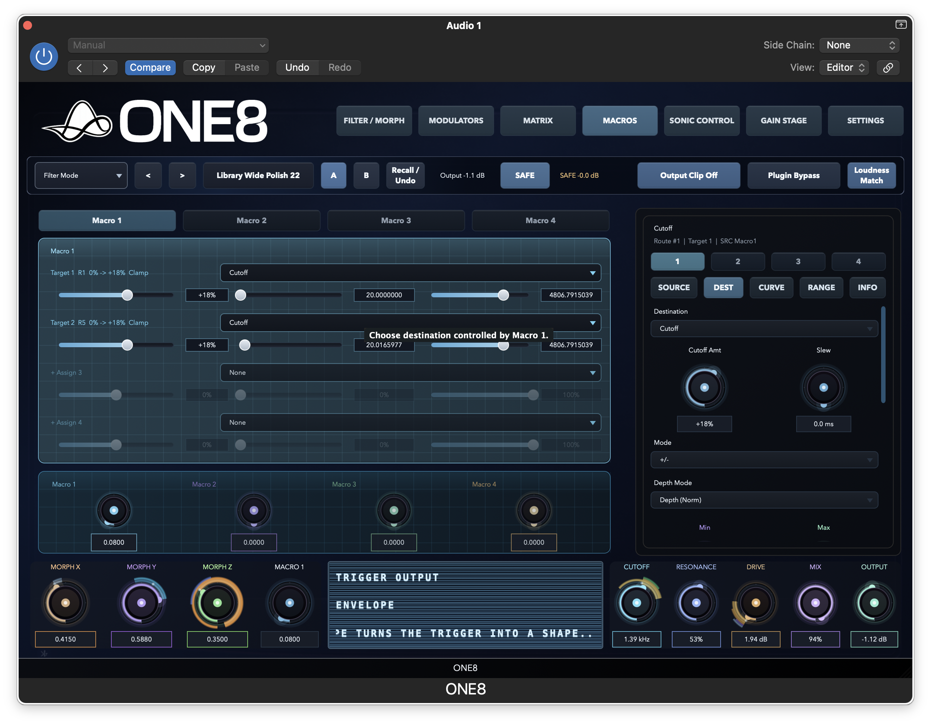The width and height of the screenshot is (931, 725).
Task: Click the Copy button
Action: pyautogui.click(x=203, y=67)
